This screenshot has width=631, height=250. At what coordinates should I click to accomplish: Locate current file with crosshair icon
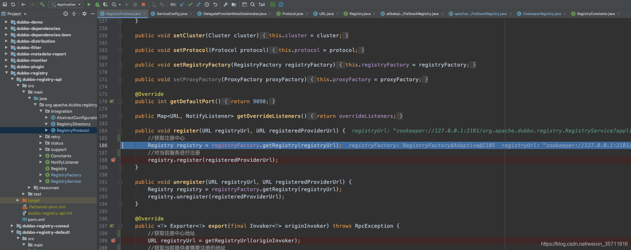tap(66, 14)
